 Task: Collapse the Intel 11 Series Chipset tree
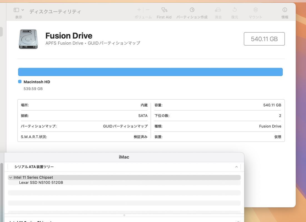point(11,178)
